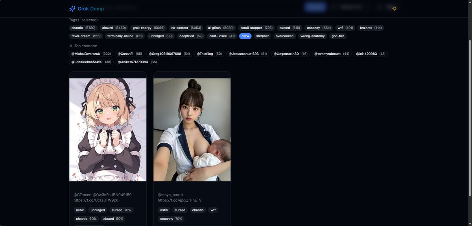Viewport: 472px width, 226px height.
Task: Click the 'Tags (1 selected):' label
Action: 84,20
